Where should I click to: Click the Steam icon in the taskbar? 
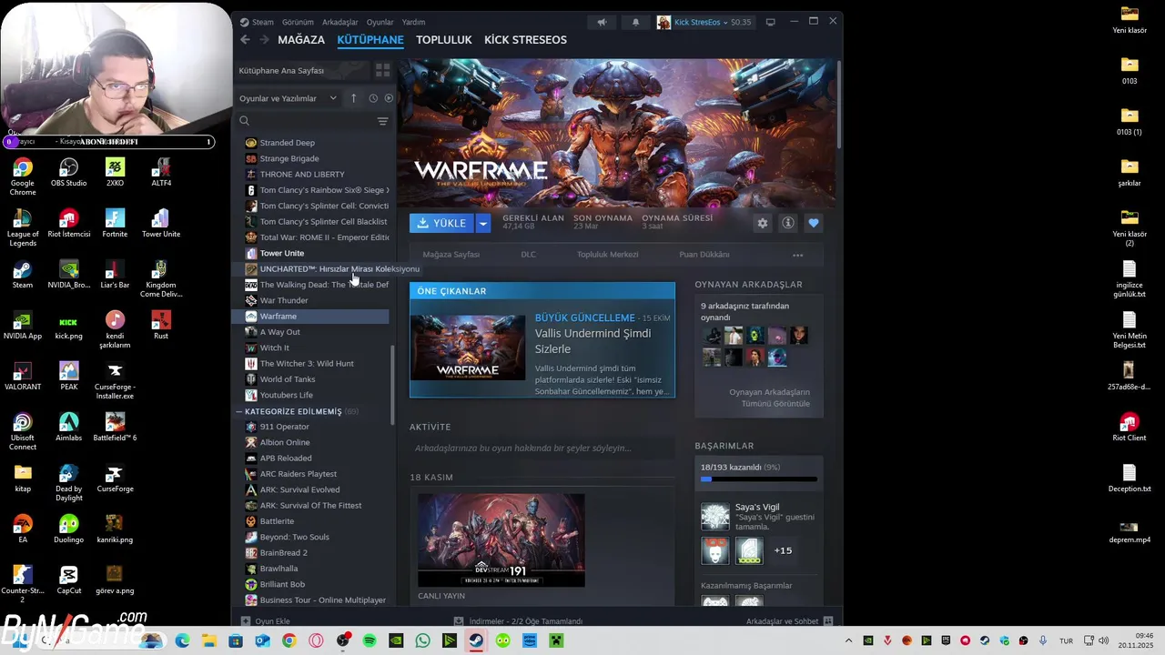click(x=476, y=640)
